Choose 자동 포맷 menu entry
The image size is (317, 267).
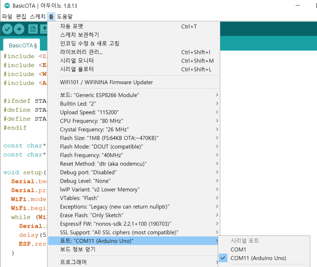[x=134, y=26]
